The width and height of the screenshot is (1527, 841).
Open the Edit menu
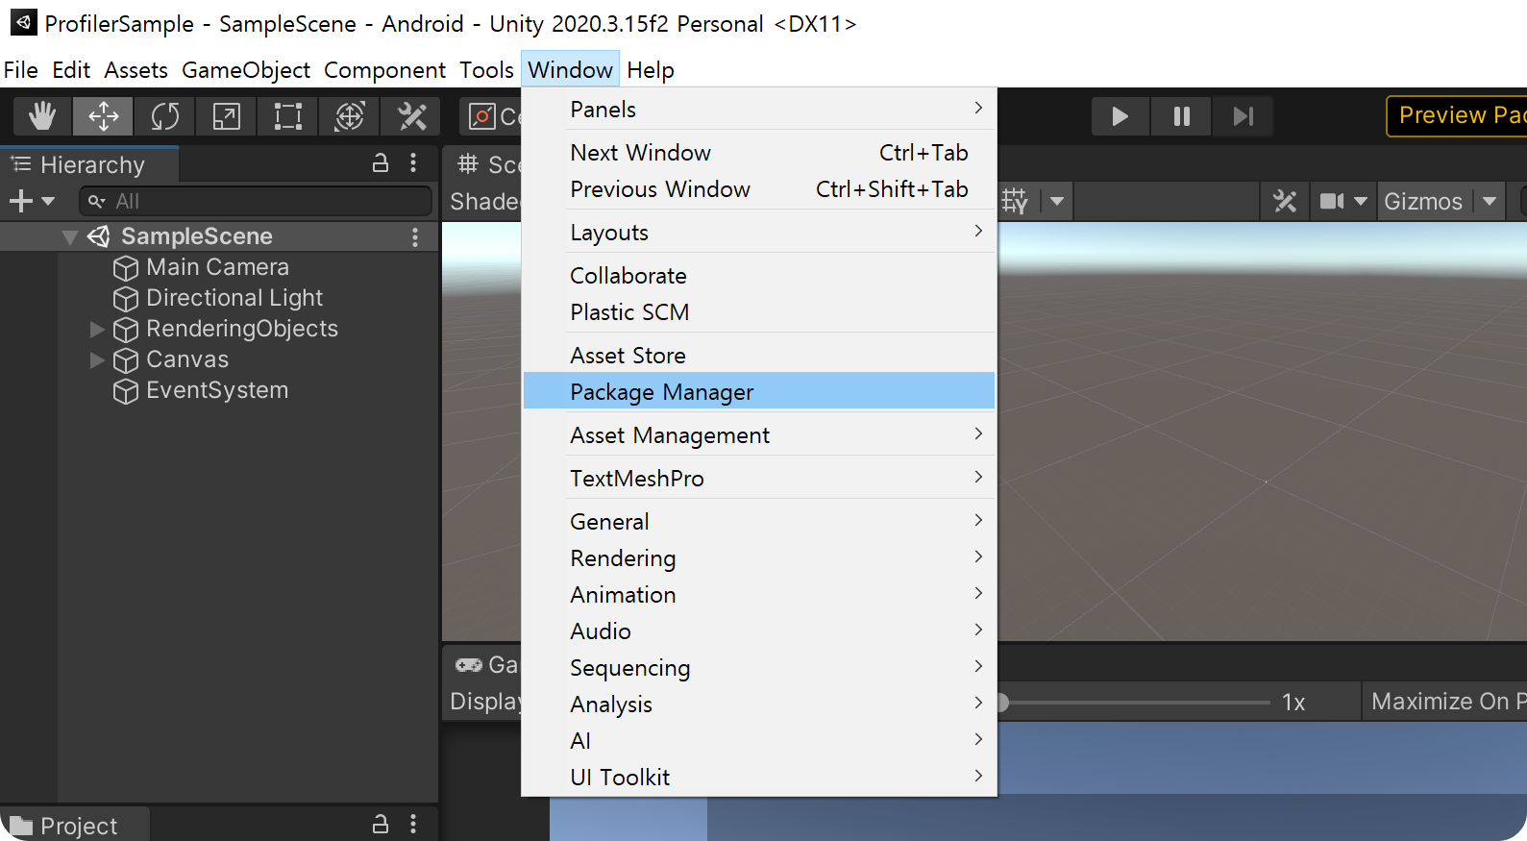point(71,70)
